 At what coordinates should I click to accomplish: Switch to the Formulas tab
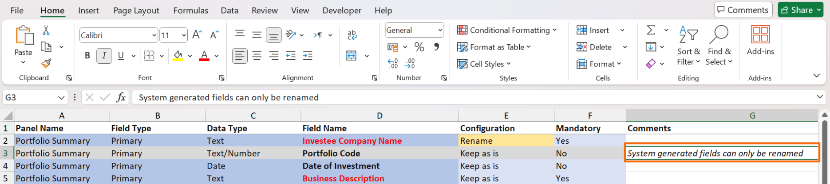190,11
